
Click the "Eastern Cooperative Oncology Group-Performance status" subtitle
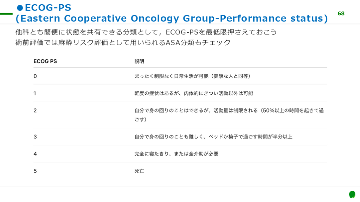pos(172,18)
